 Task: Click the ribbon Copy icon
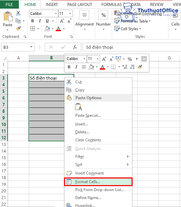tap(18, 21)
